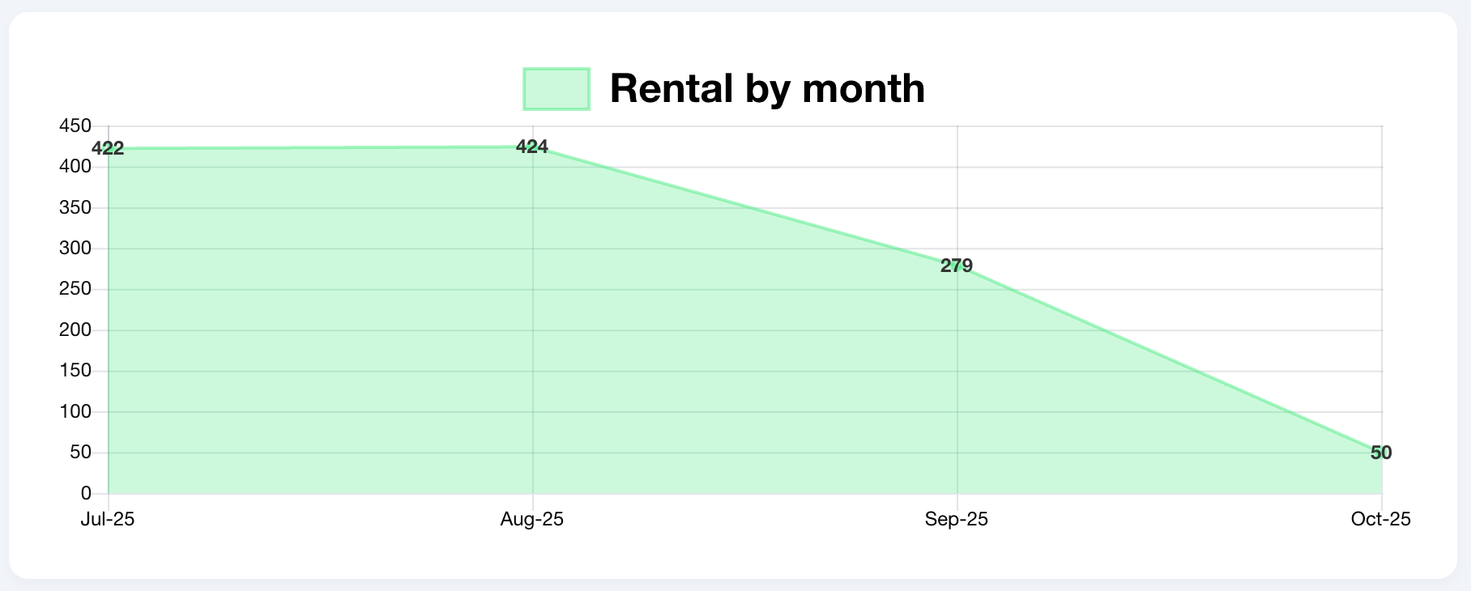Select the 50 data point for Oct-25
The height and width of the screenshot is (591, 1471).
tap(1381, 453)
